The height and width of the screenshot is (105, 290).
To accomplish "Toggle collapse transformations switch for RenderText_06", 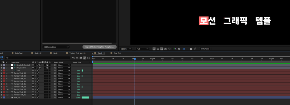I will pos(35,81).
